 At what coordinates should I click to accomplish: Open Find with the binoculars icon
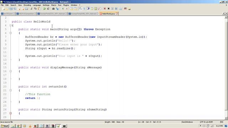pos(53,9)
